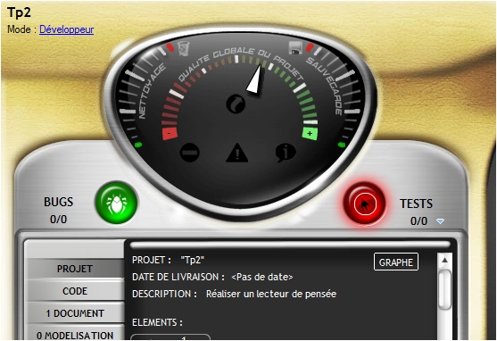This screenshot has height=341, width=497.
Task: Click the scrollbar up arrow in project panel
Action: pyautogui.click(x=444, y=261)
